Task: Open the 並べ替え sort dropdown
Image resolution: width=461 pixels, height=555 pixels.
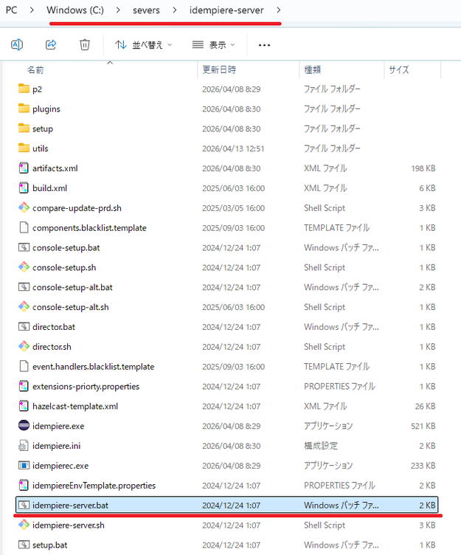Action: 143,45
